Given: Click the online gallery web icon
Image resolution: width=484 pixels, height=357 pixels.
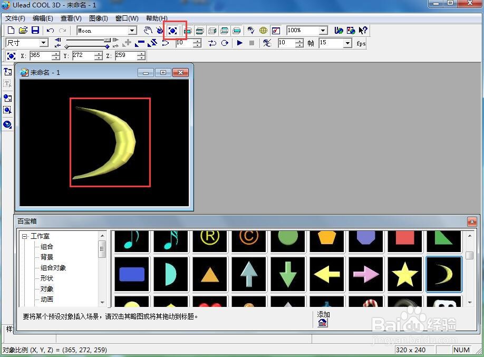Looking at the screenshot, I should (x=351, y=30).
